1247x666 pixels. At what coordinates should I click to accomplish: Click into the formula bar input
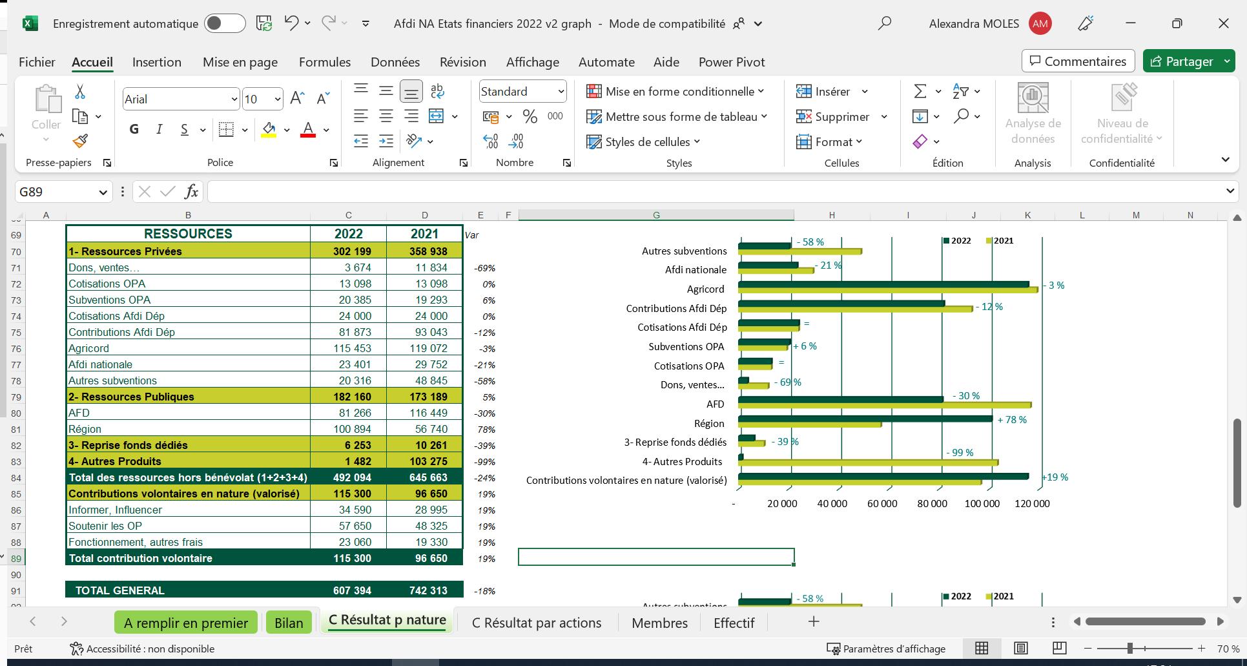(716, 192)
